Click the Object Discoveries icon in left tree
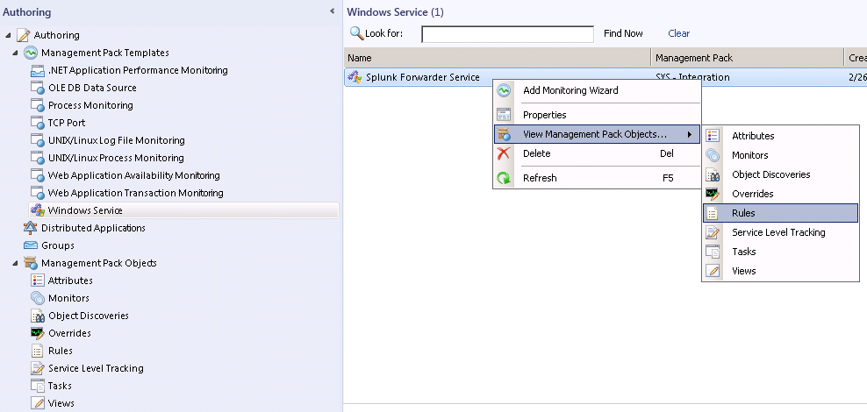867x412 pixels. 38,316
